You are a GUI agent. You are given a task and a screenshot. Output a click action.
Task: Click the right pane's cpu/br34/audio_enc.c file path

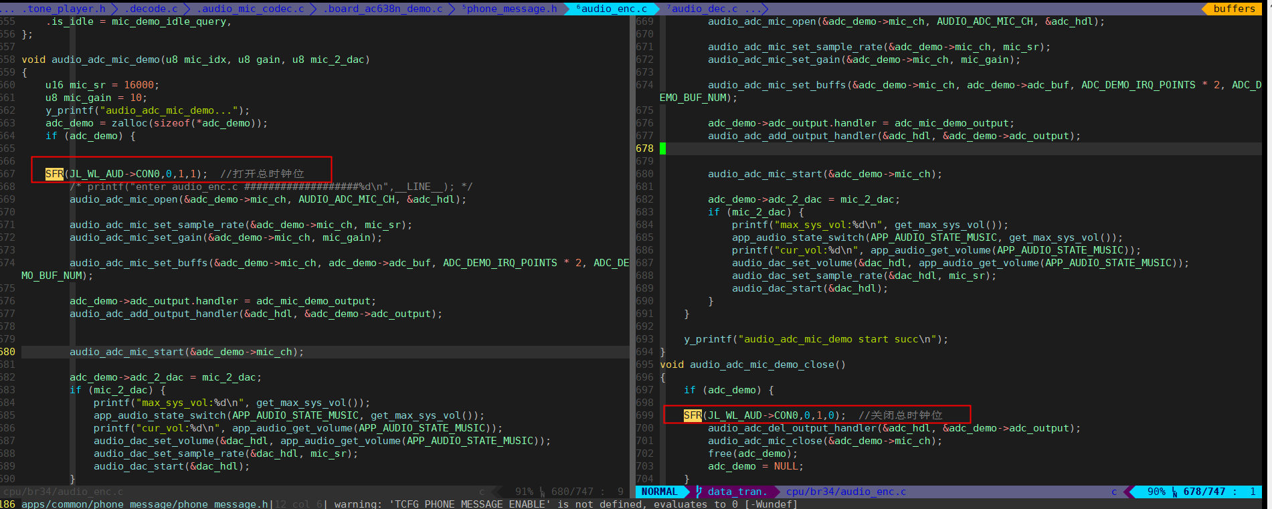[846, 492]
